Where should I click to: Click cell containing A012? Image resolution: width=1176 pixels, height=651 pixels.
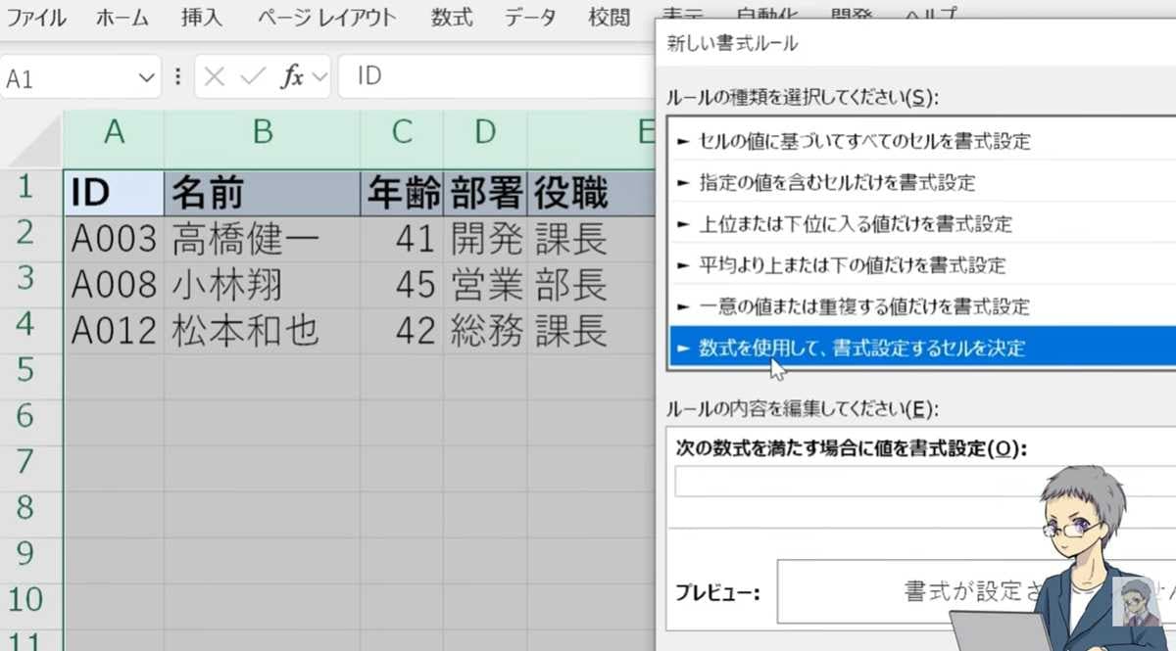(114, 331)
